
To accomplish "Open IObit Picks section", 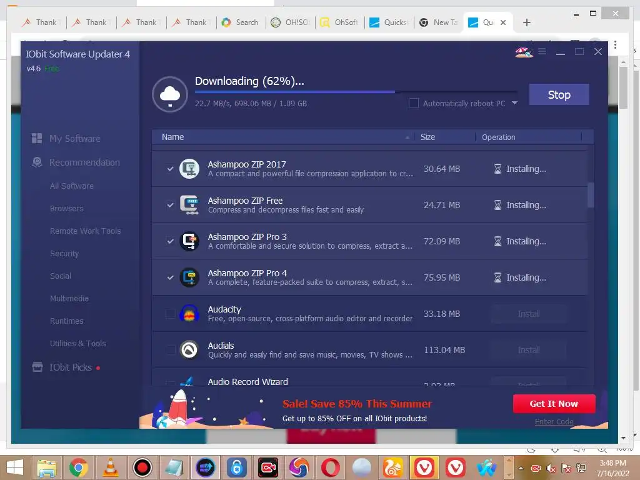I will click(x=71, y=367).
